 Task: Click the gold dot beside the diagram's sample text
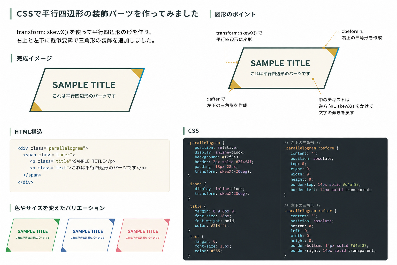pos(313,79)
